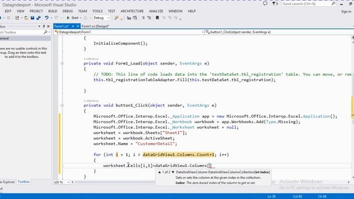Image resolution: width=354 pixels, height=199 pixels.
Task: Close the Form1.cs editor tab
Action: (78, 26)
